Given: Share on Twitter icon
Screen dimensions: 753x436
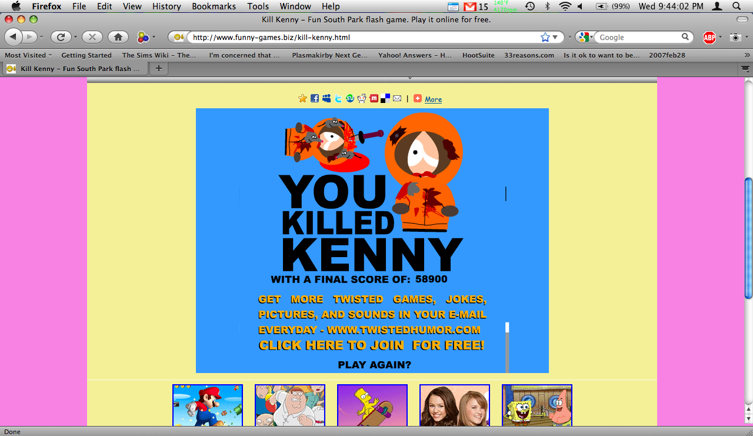Looking at the screenshot, I should tap(338, 98).
